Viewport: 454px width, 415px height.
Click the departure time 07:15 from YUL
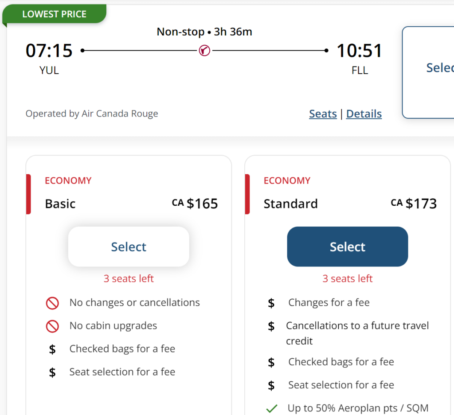49,51
